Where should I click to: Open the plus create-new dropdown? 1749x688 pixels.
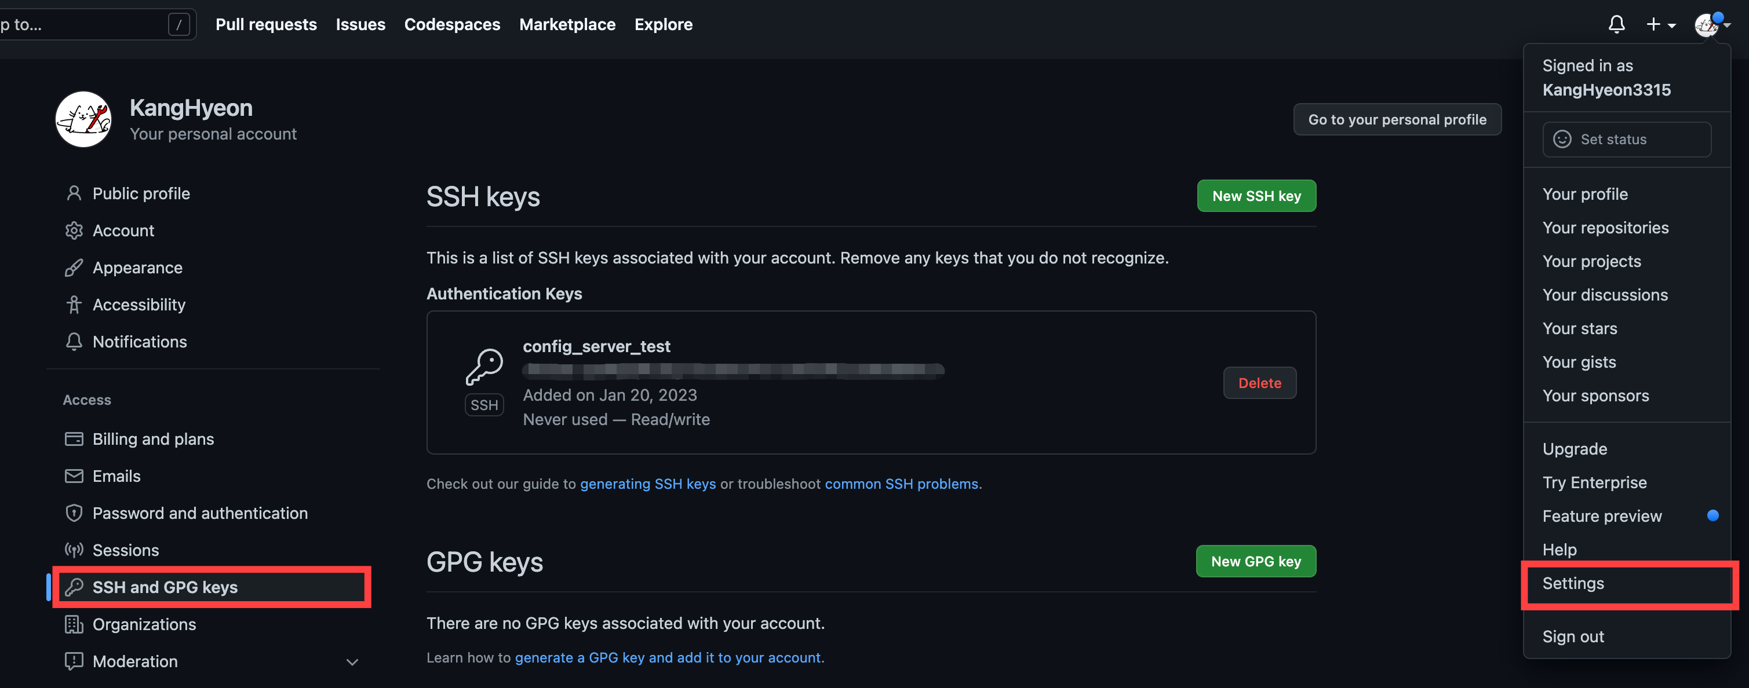pos(1660,24)
